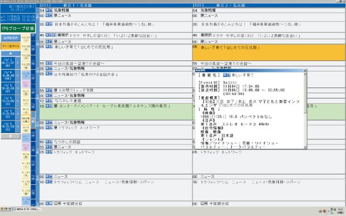Select the 10/30 date in the date column

[x=26, y=66]
